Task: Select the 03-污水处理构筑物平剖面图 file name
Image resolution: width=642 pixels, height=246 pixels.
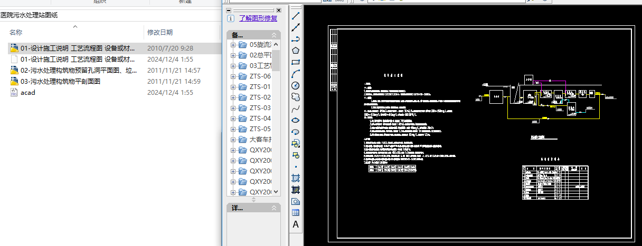Action: (60, 81)
